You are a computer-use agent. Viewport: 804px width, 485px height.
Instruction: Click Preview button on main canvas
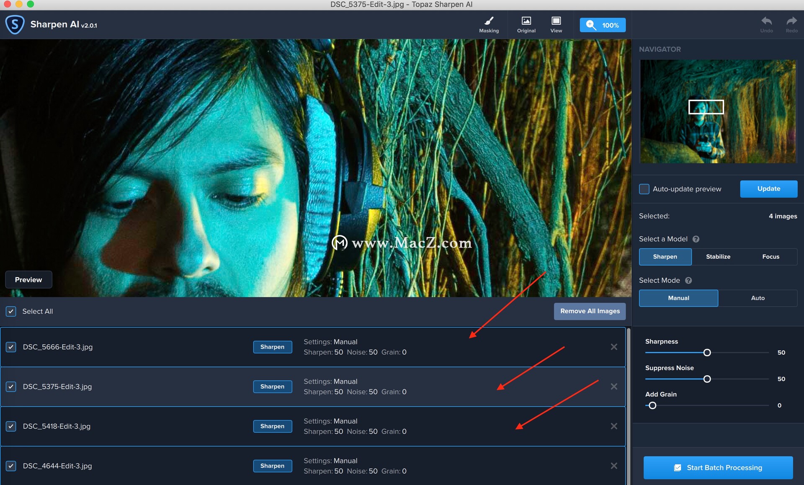28,280
